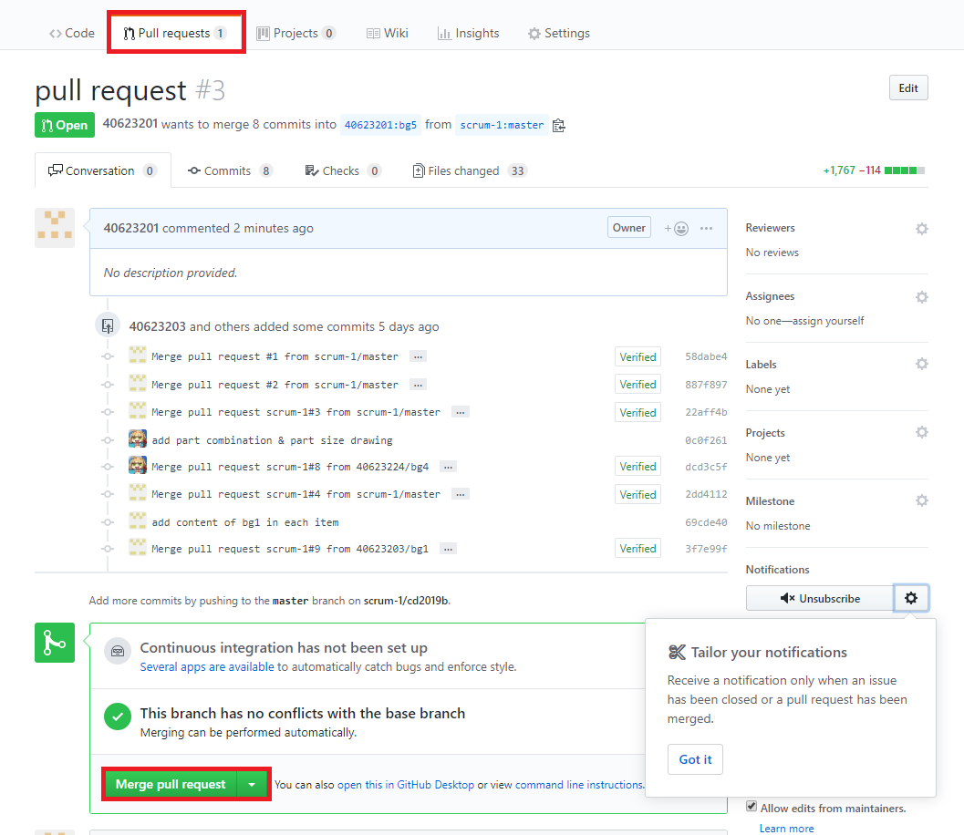This screenshot has height=835, width=964.
Task: Open notification settings gear button
Action: click(x=911, y=598)
